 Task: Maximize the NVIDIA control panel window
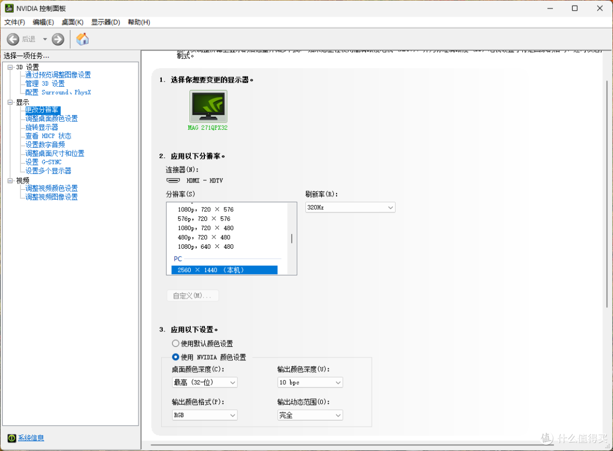click(x=574, y=8)
